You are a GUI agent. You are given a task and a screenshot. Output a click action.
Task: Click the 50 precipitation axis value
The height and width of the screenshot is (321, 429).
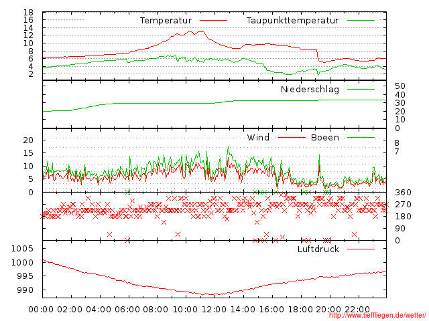point(400,86)
